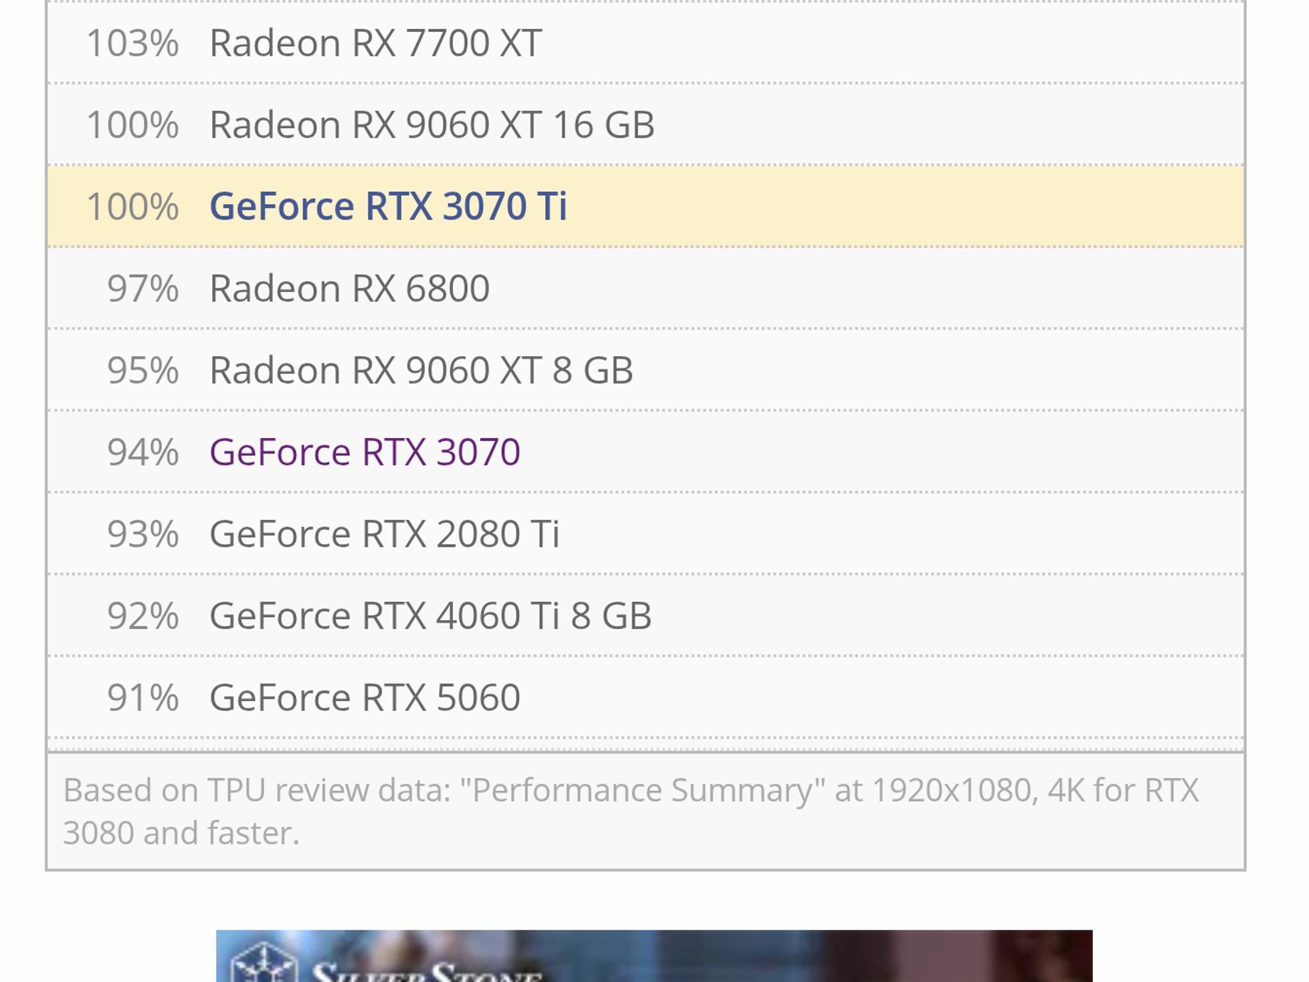Click the 103% relative performance value
Viewport: 1309px width, 982px height.
pyautogui.click(x=132, y=43)
